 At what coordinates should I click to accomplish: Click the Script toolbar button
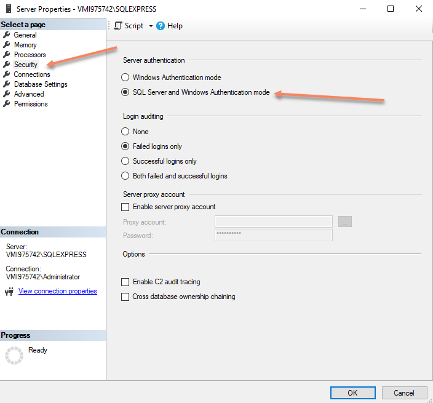[129, 26]
